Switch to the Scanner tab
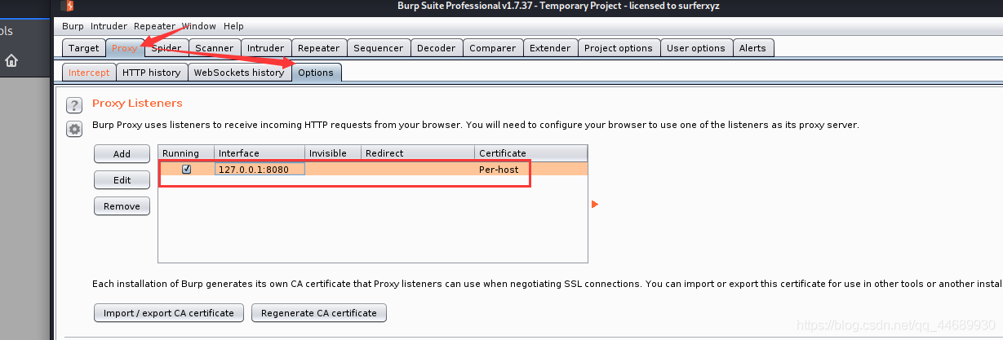The image size is (1003, 340). pos(215,48)
